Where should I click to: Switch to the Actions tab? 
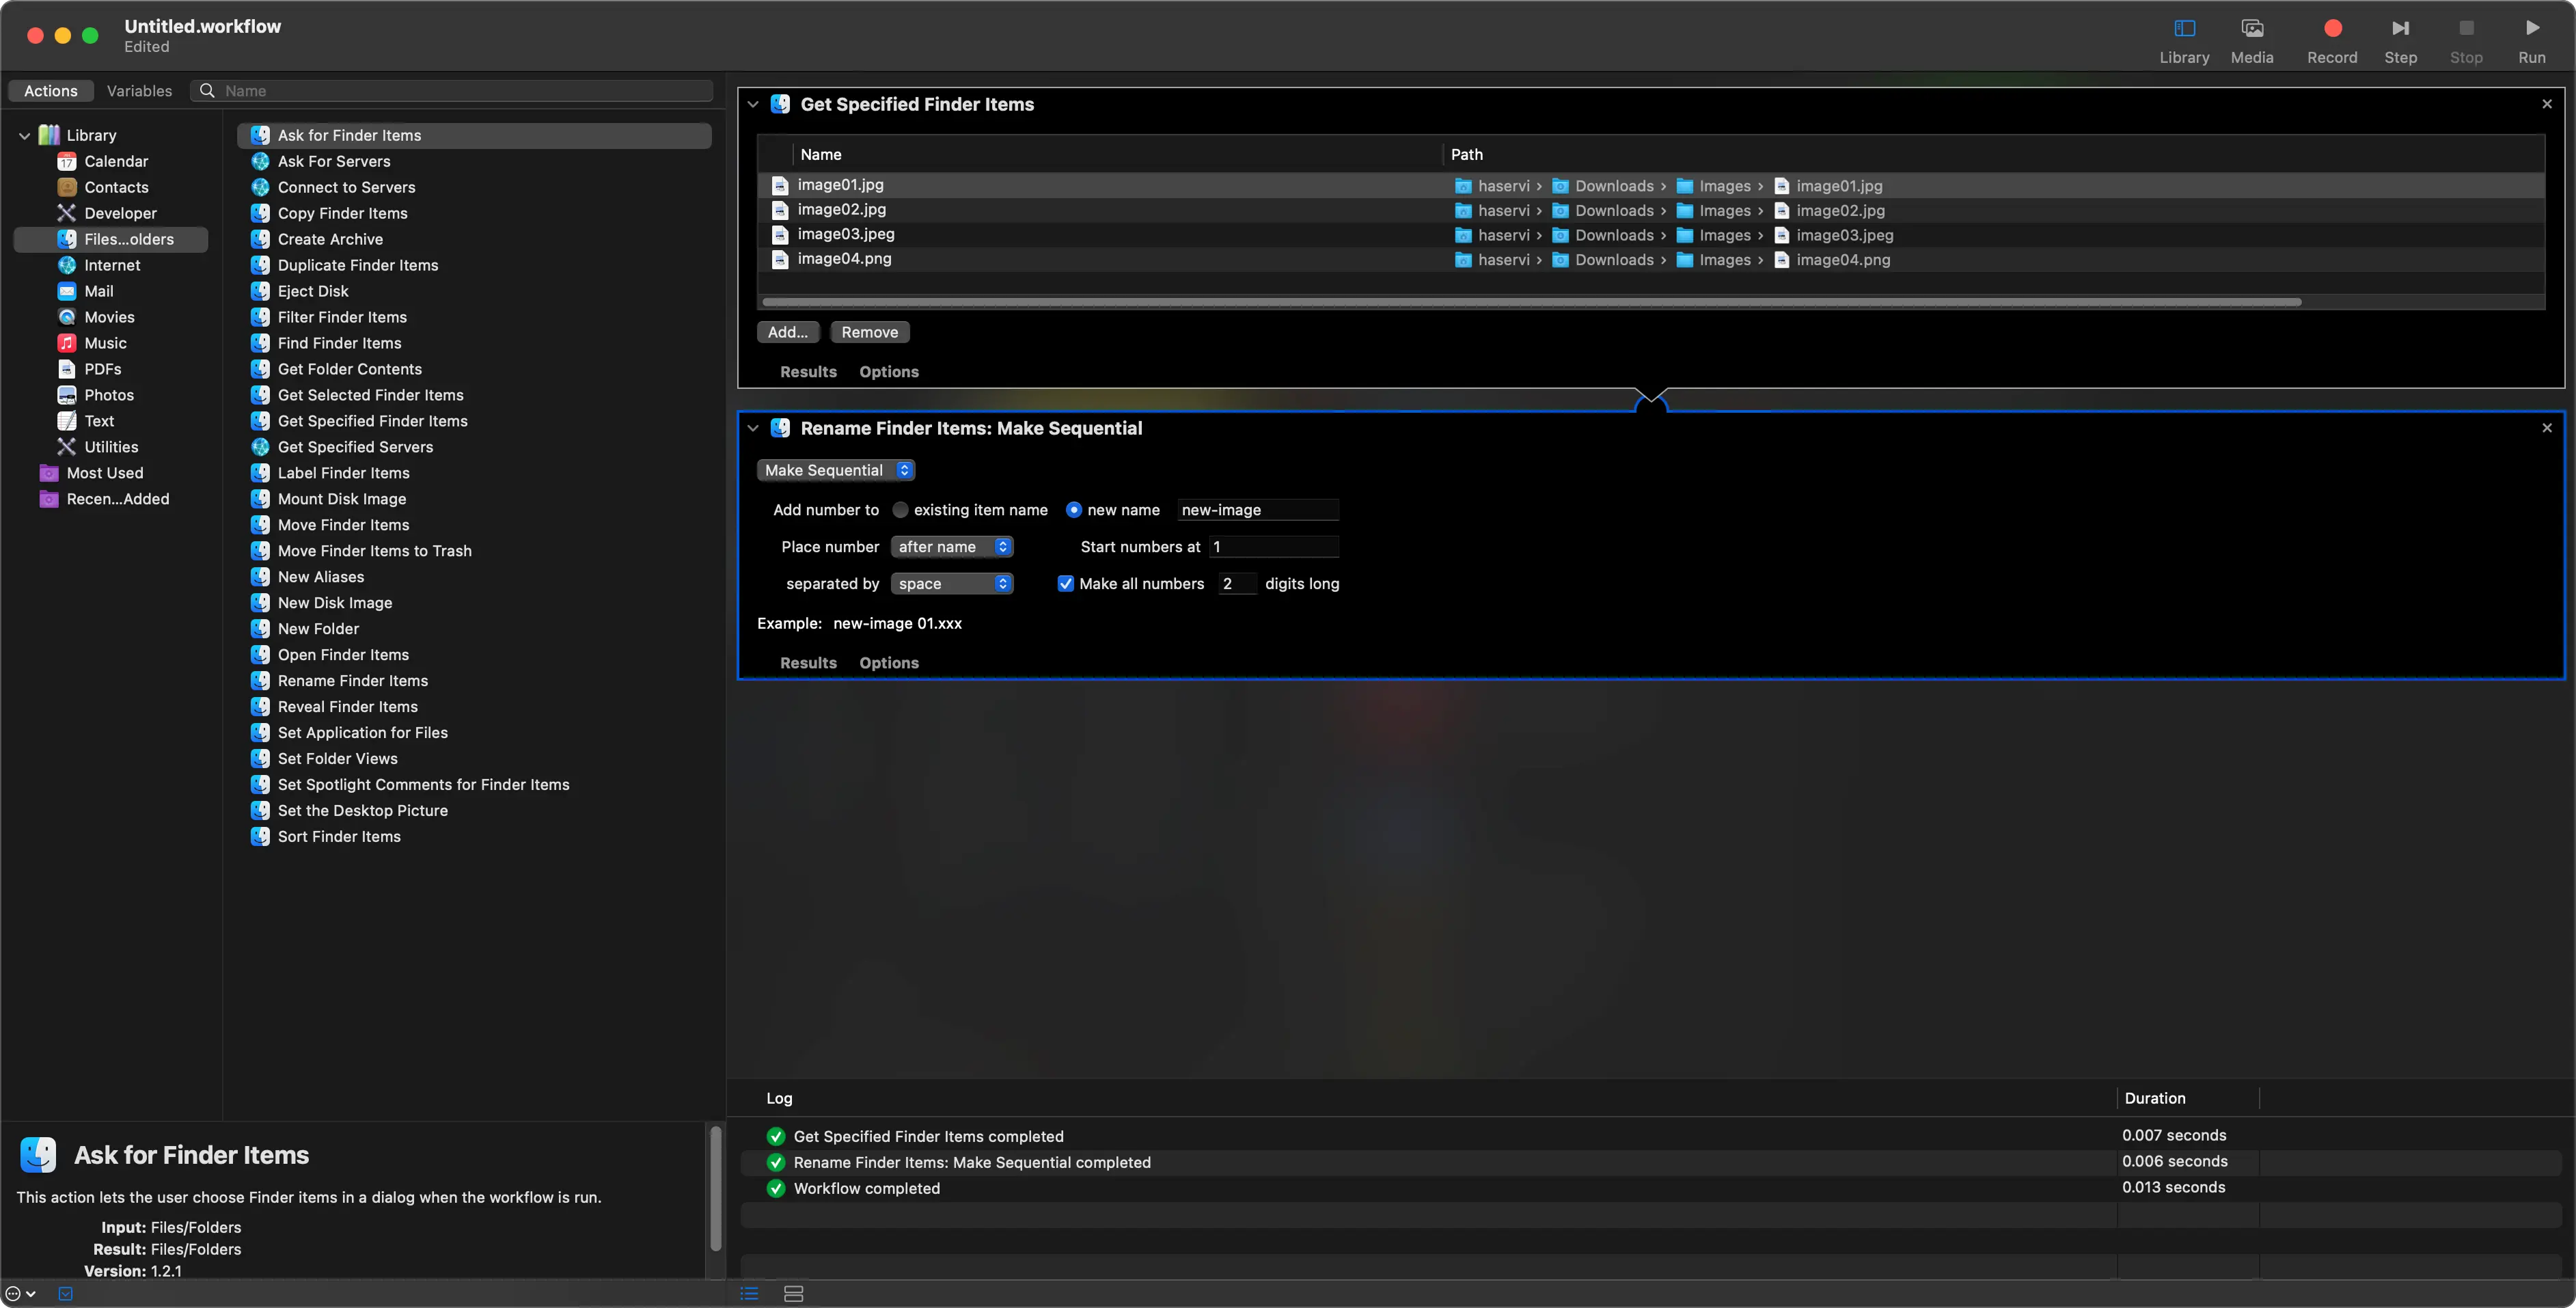coord(50,91)
